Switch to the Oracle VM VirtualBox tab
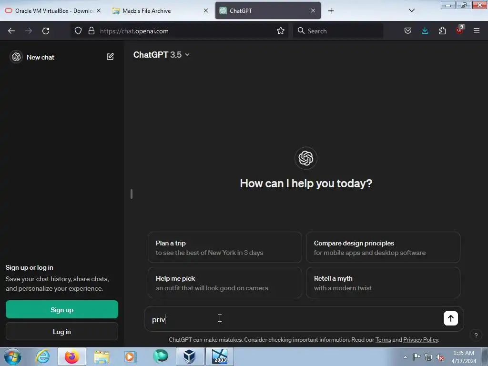The width and height of the screenshot is (488, 366). click(x=53, y=10)
